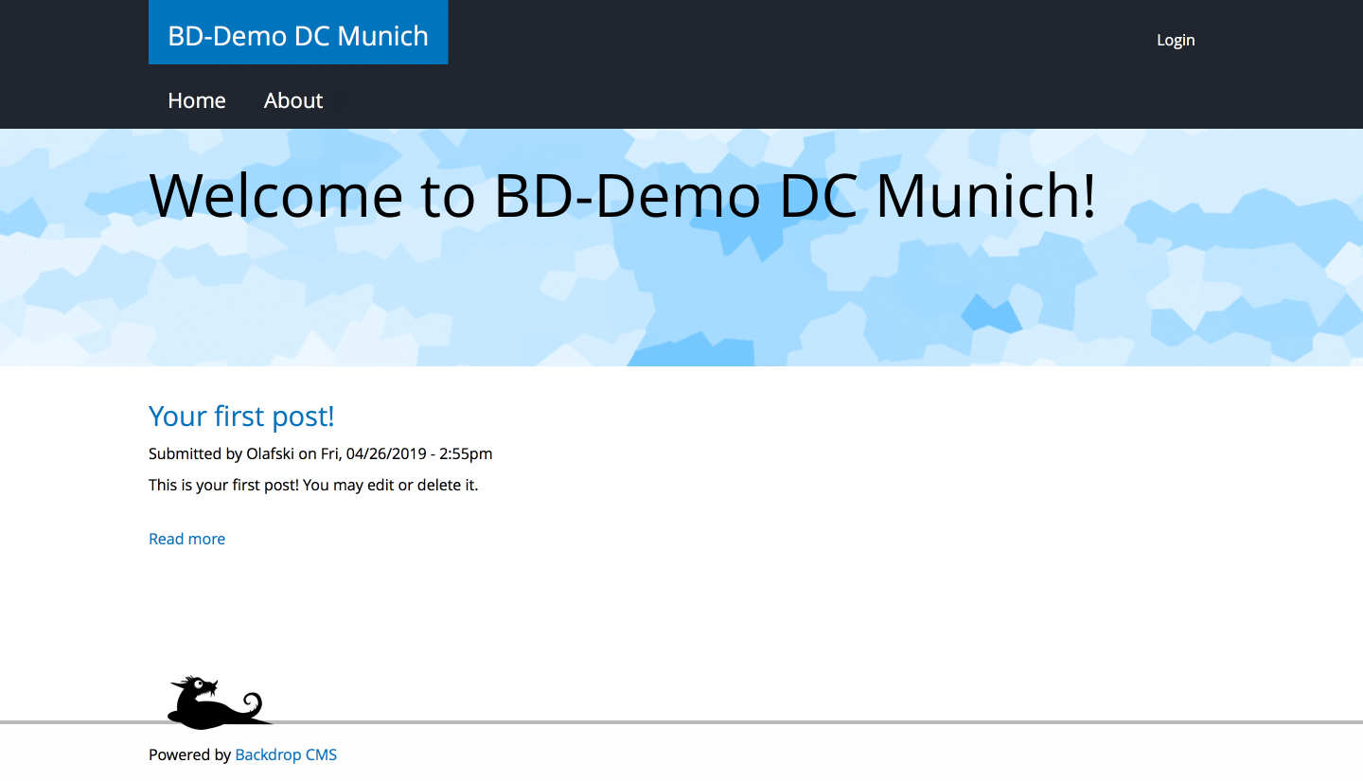Click the 'Powered by' footer text
This screenshot has width=1363, height=781.
(x=189, y=754)
